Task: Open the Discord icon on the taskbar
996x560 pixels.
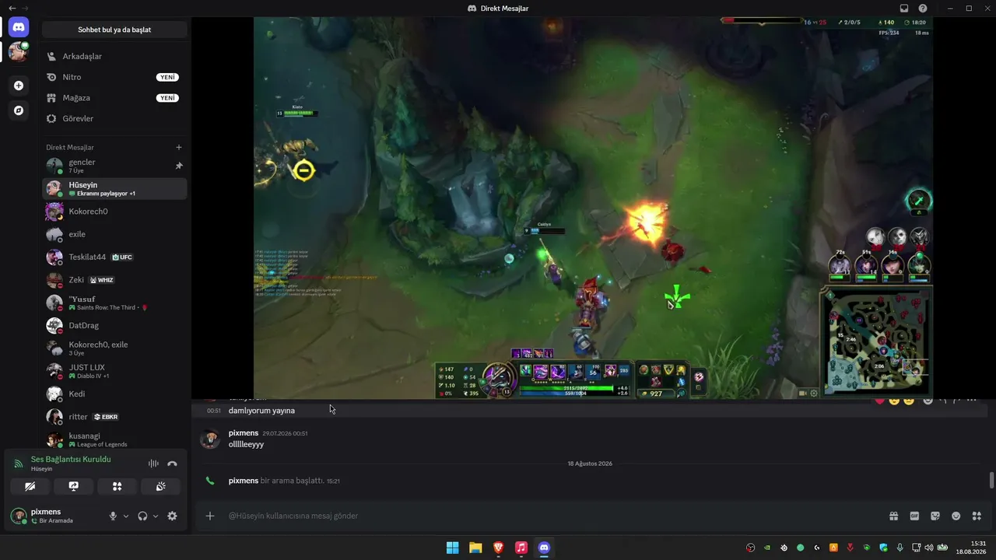Action: 544,548
